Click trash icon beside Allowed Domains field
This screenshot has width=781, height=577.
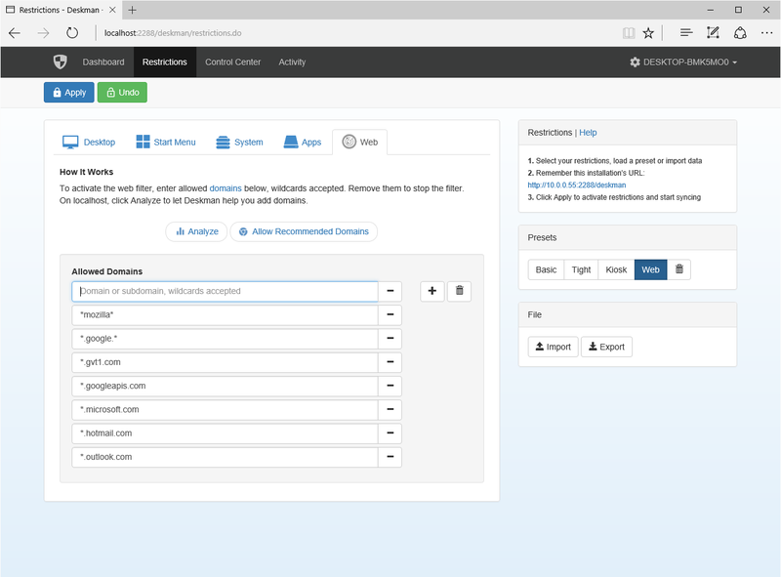point(459,291)
